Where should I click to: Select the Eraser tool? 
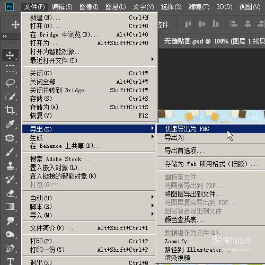tap(10, 193)
